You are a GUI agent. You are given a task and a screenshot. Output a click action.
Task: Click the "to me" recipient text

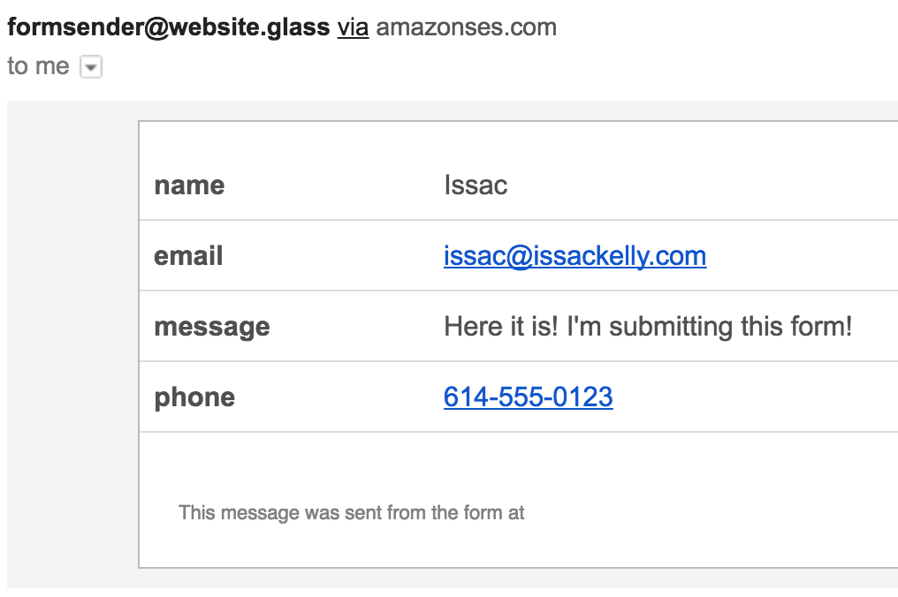38,66
